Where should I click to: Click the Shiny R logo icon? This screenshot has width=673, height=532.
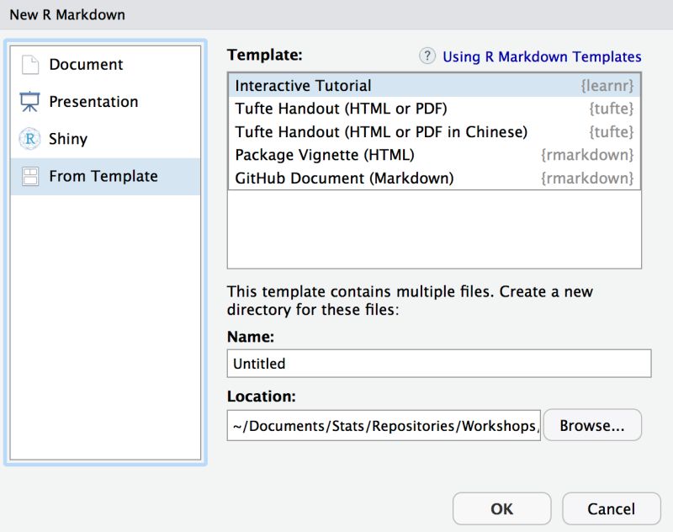[x=29, y=138]
